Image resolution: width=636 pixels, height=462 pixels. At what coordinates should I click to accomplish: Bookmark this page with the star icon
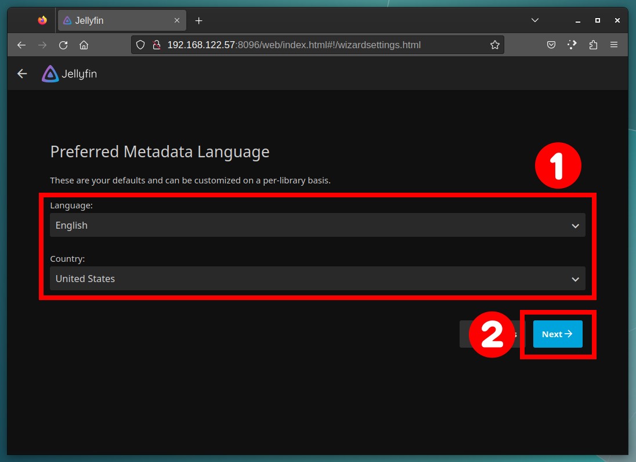tap(494, 45)
